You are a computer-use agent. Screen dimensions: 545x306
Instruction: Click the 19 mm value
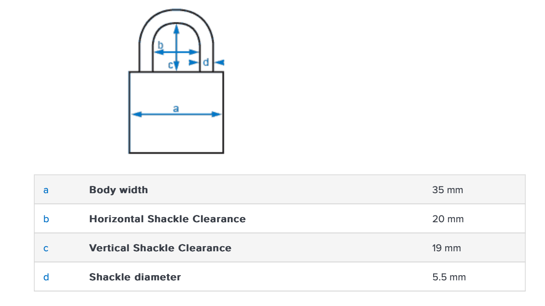pyautogui.click(x=446, y=248)
